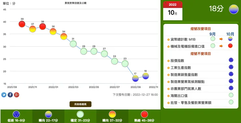Click the green light icon for 批發、零售及餐飲業營業額
The width and height of the screenshot is (241, 123).
231,102
